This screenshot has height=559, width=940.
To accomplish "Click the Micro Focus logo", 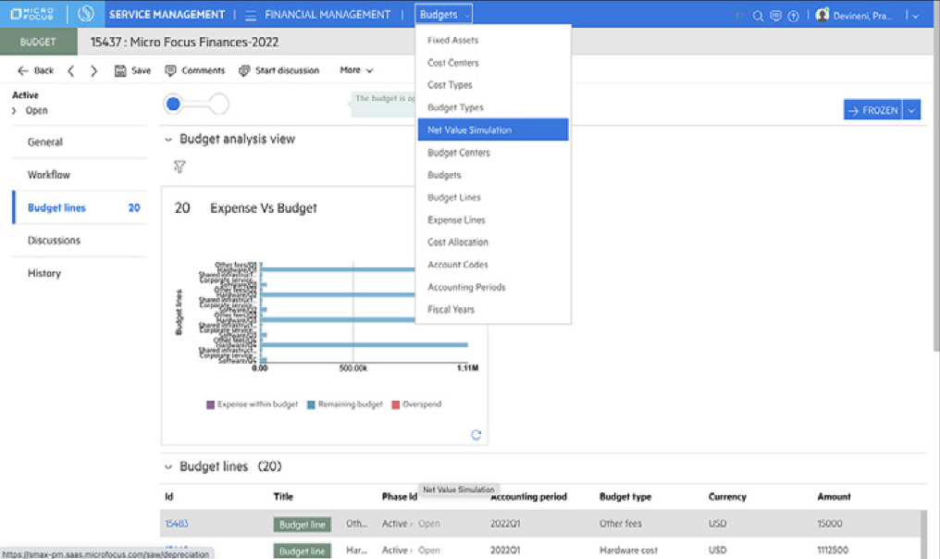I will [32, 14].
